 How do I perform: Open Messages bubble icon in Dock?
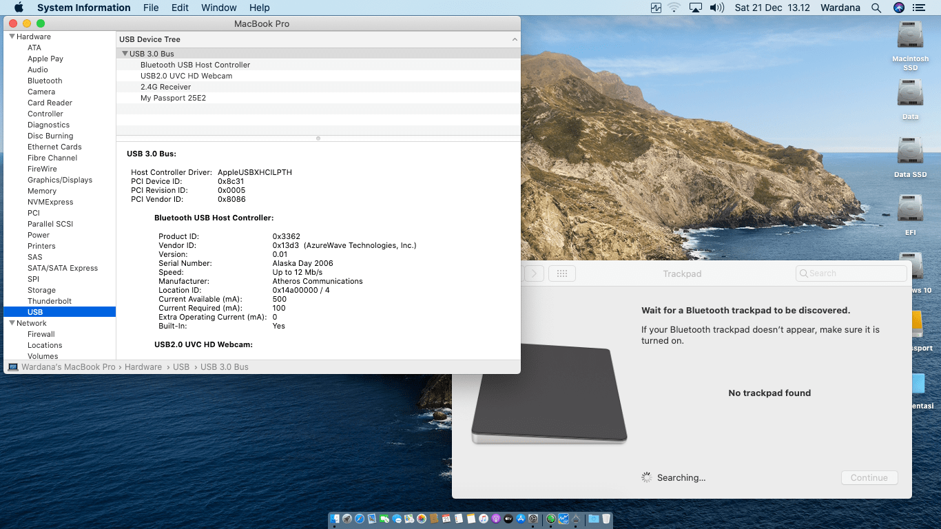(x=397, y=519)
